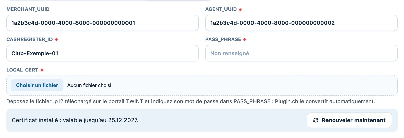
Task: Click the red dot beside PASS_PHRASE
Action: (245, 39)
